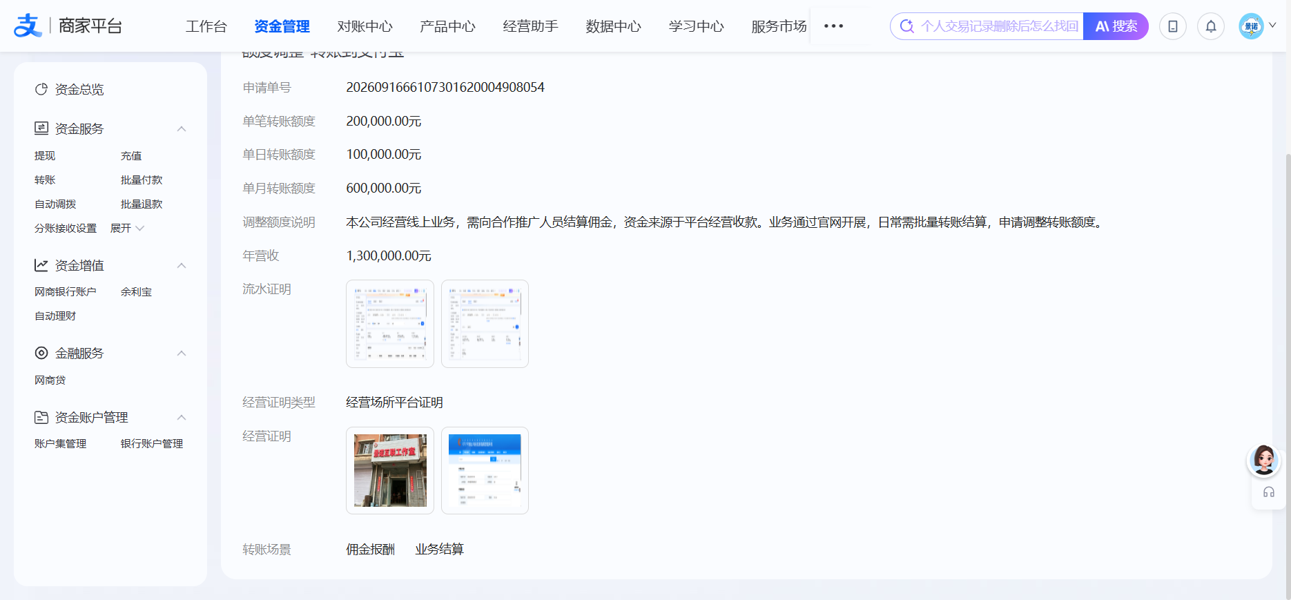Open the more menu three-dots icon
The width and height of the screenshot is (1291, 600).
833,26
